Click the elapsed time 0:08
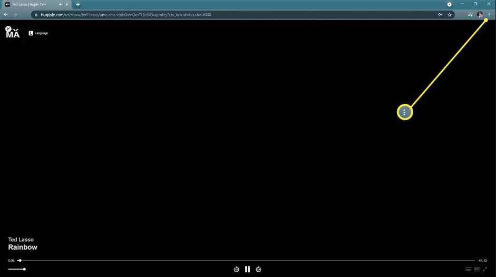The width and height of the screenshot is (496, 277). point(11,261)
